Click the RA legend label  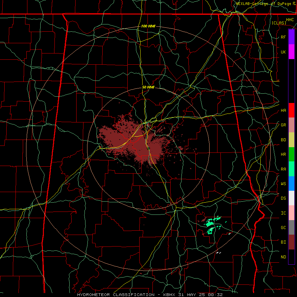283,169
